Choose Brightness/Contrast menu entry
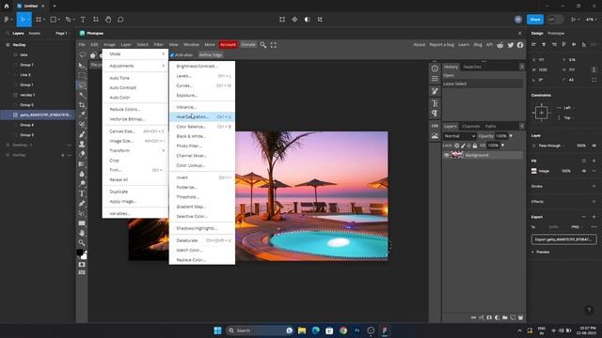602x338 pixels. coord(202,66)
